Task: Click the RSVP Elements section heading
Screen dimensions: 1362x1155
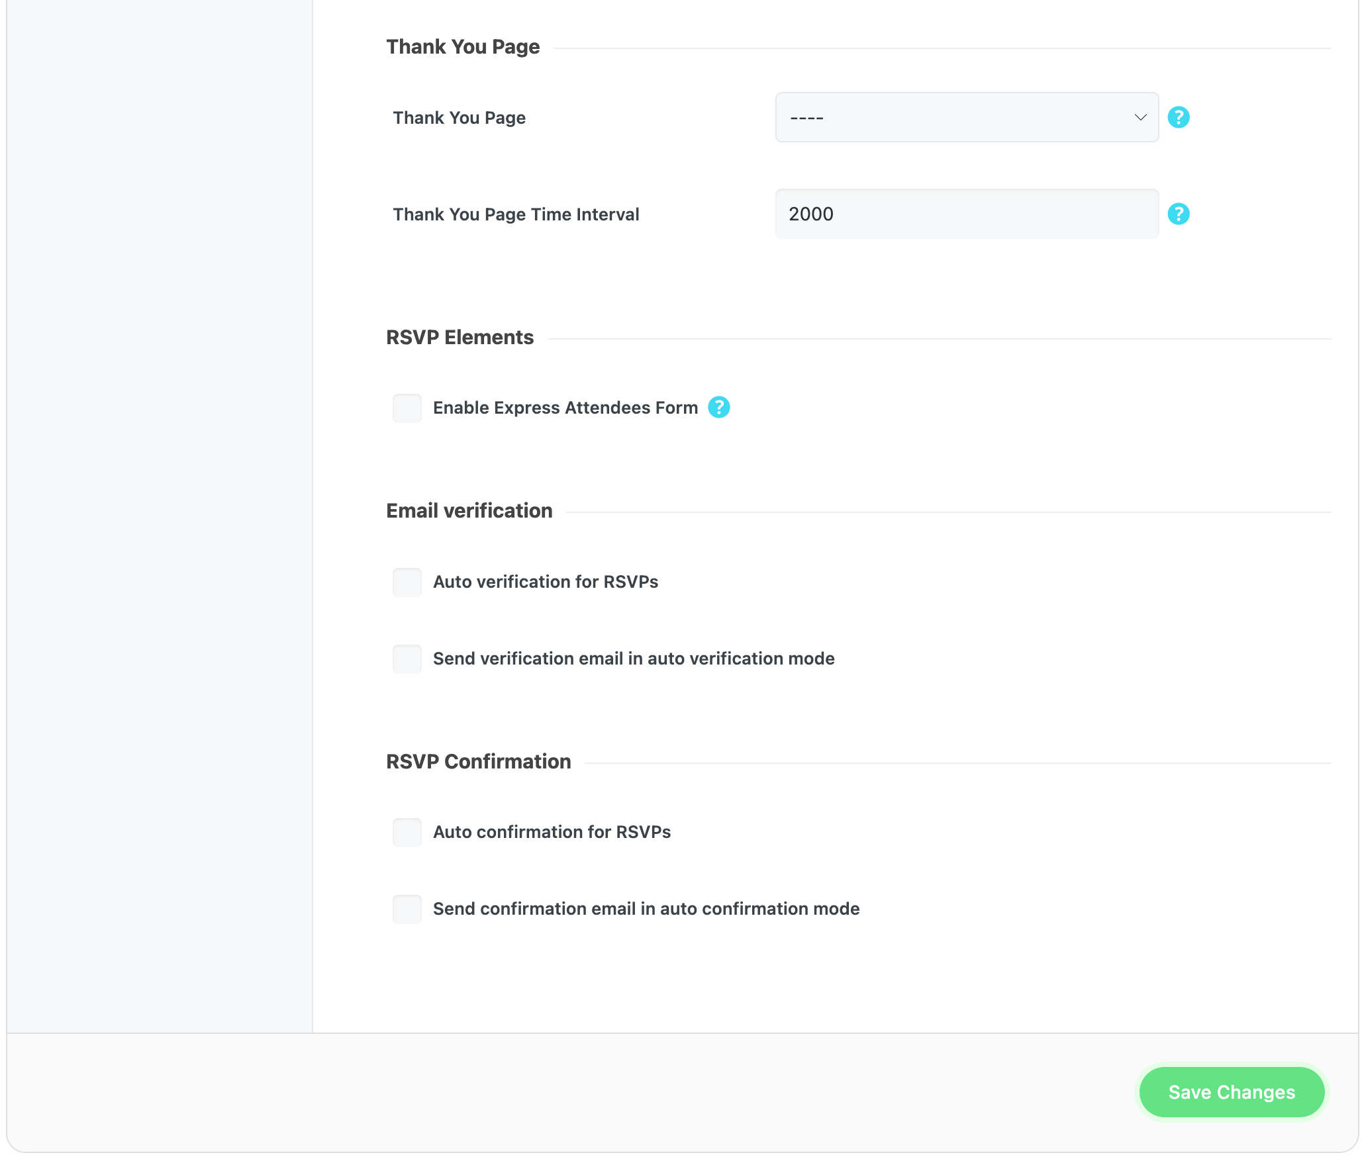Action: 460,338
